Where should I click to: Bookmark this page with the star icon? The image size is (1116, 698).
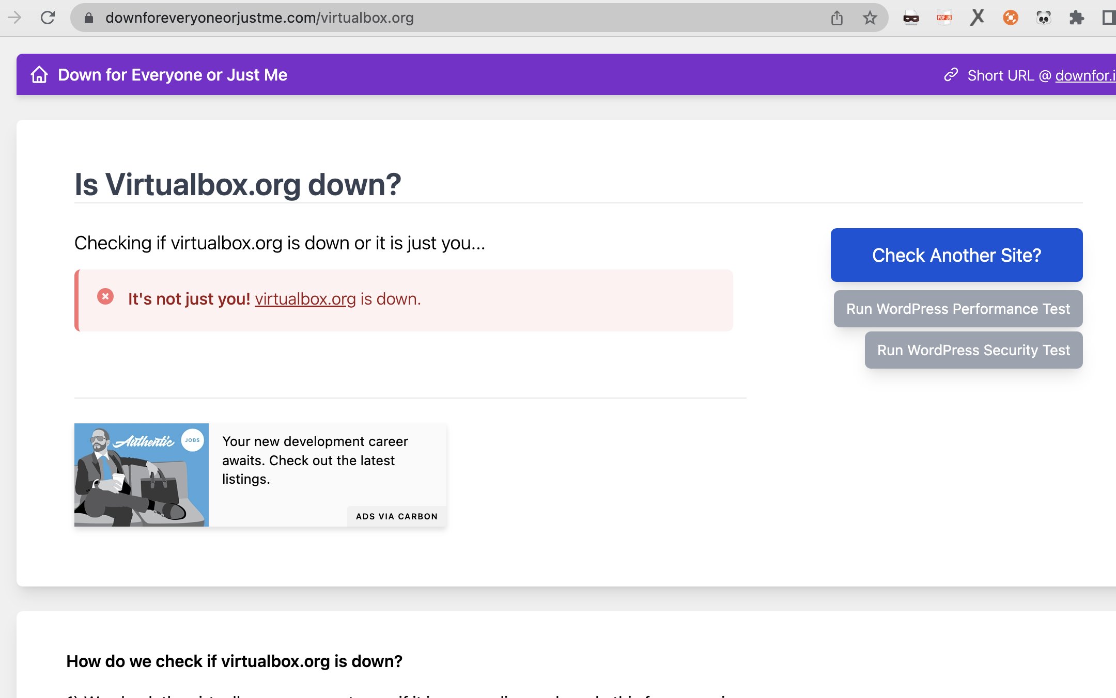(870, 18)
